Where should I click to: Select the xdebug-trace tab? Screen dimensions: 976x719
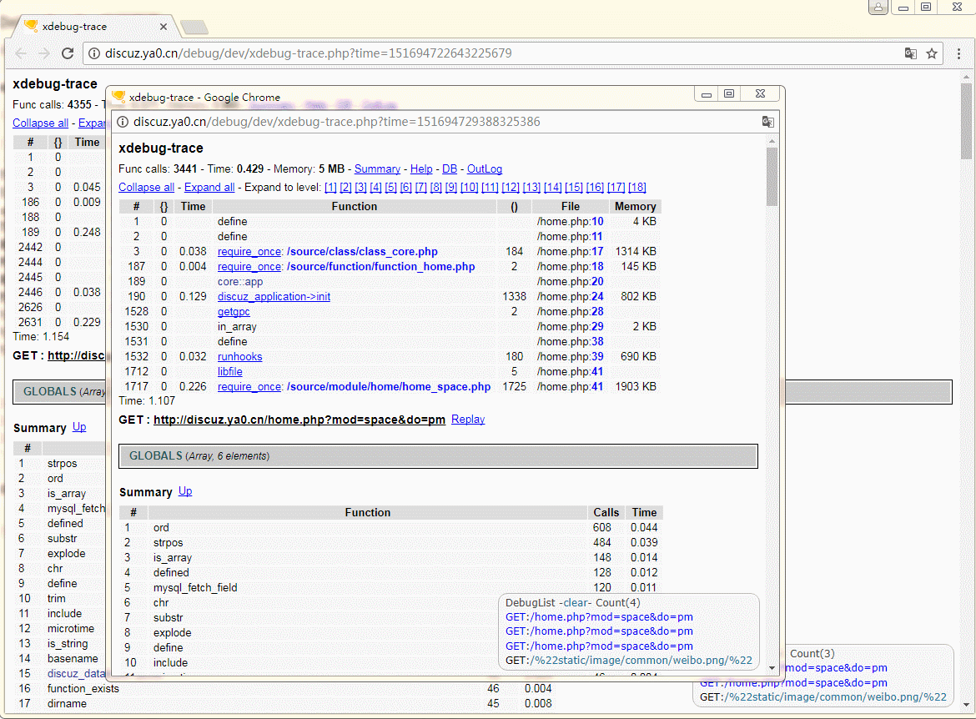tap(94, 27)
